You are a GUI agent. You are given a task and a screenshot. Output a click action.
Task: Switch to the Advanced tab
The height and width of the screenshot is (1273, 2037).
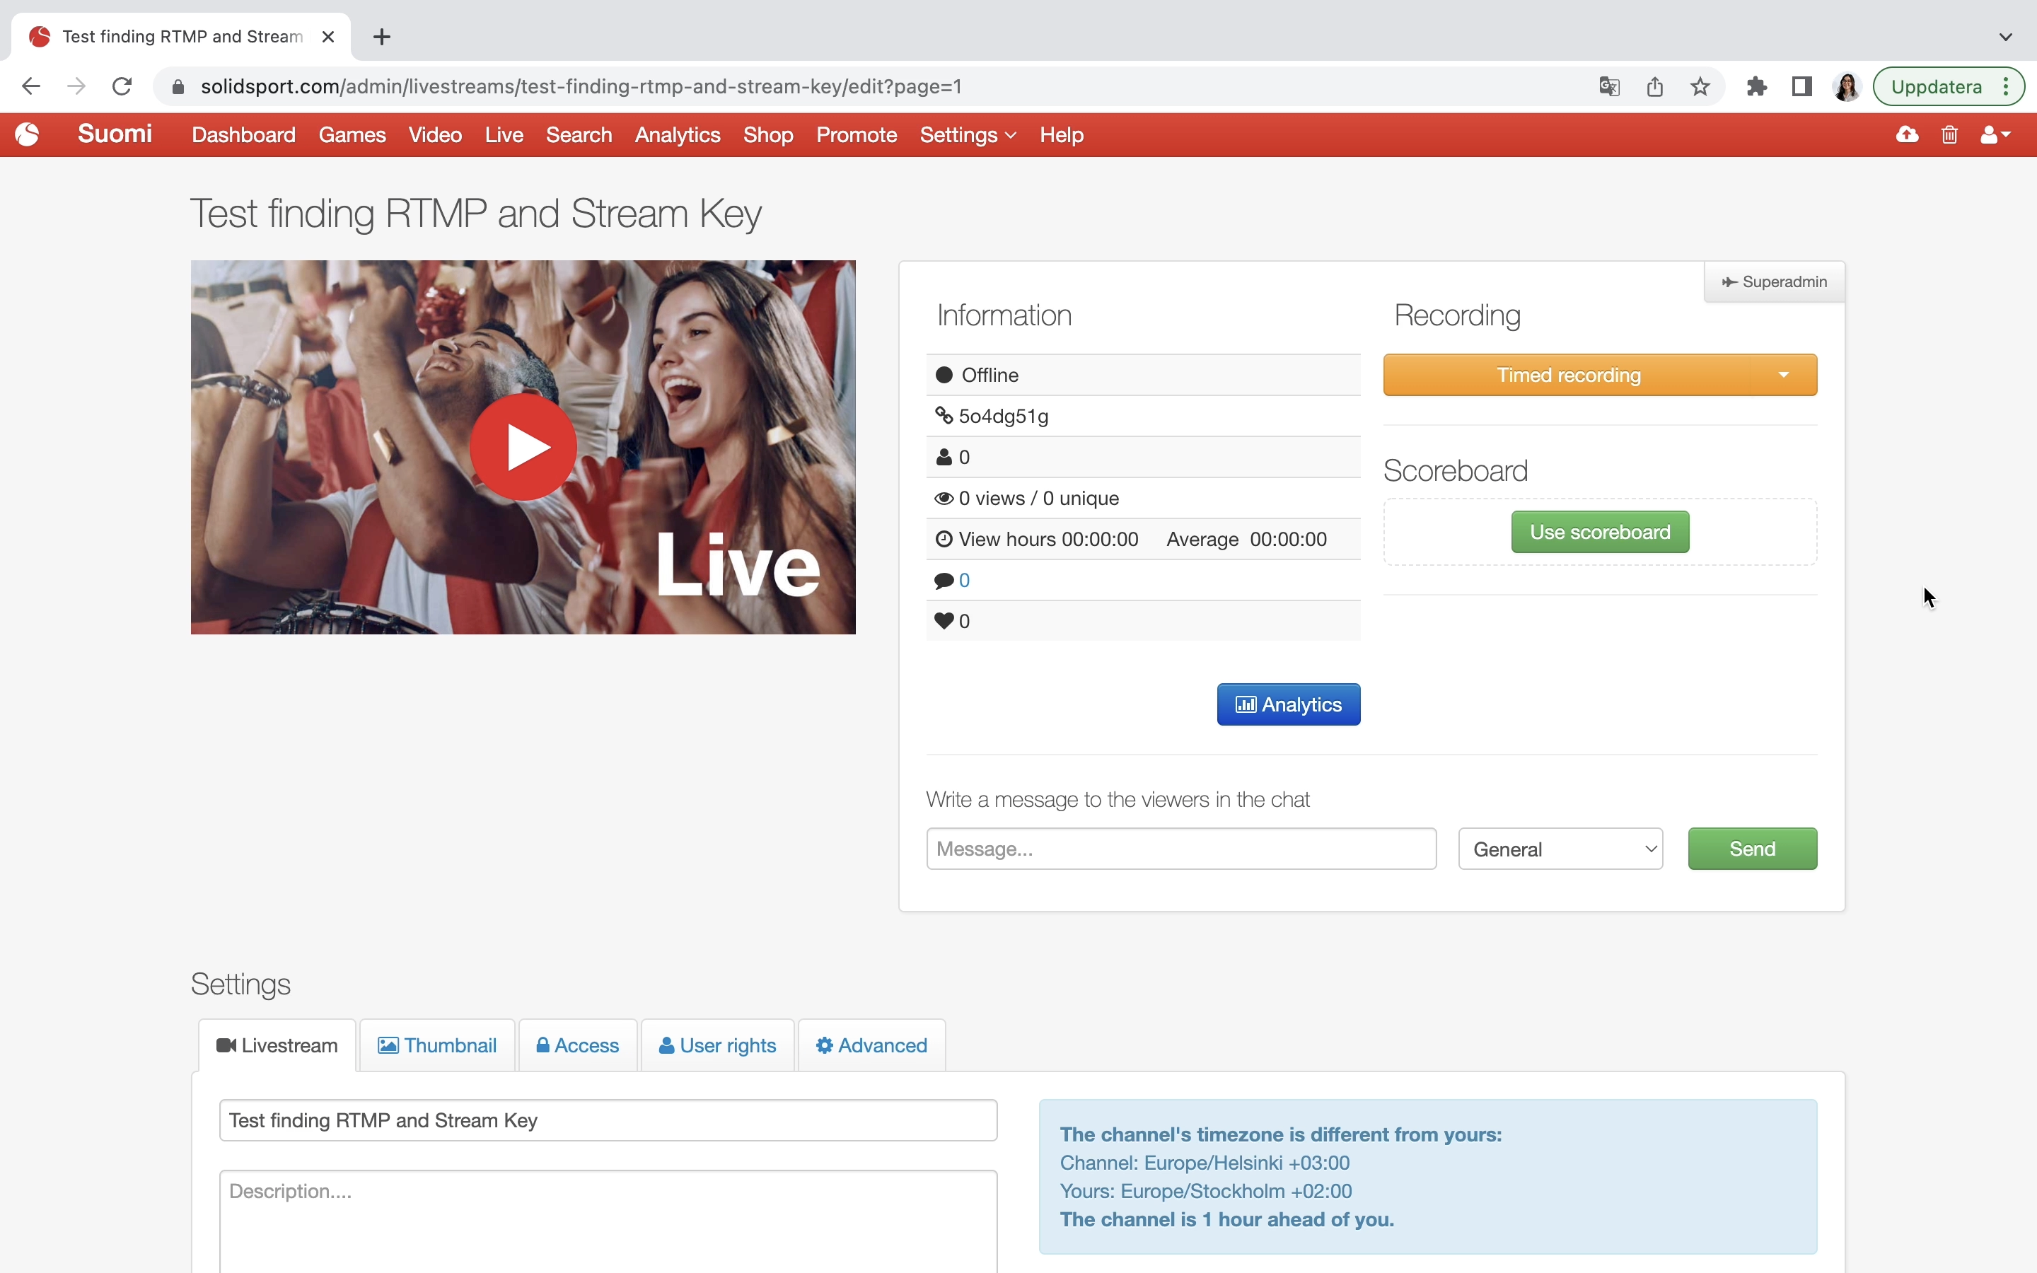(x=871, y=1046)
